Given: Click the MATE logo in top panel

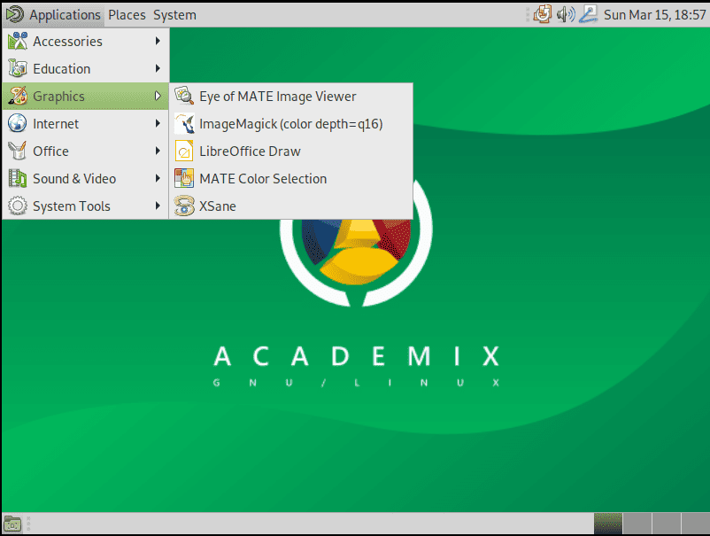Looking at the screenshot, I should 14,14.
